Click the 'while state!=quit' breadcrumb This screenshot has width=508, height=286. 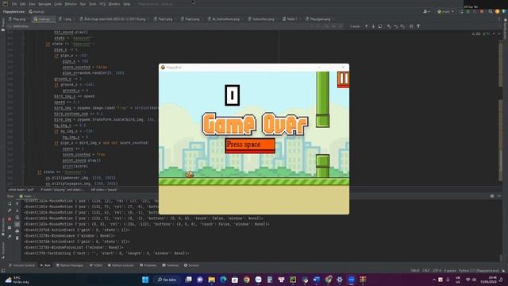coord(21,190)
